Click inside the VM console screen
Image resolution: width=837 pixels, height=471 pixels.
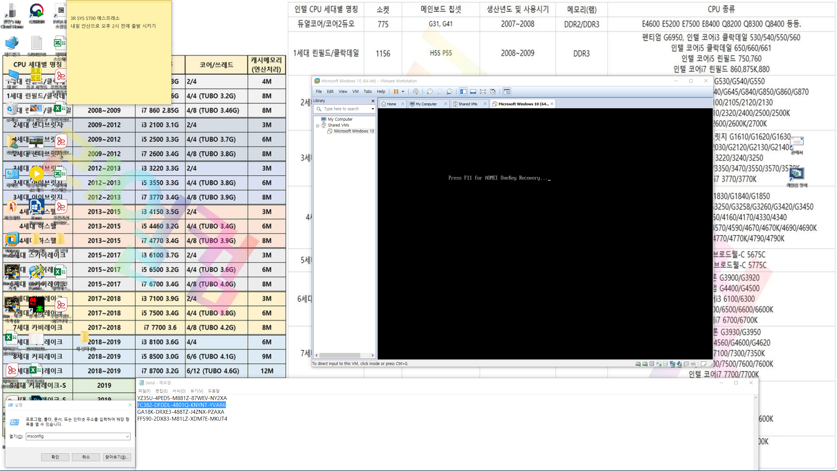click(x=545, y=234)
